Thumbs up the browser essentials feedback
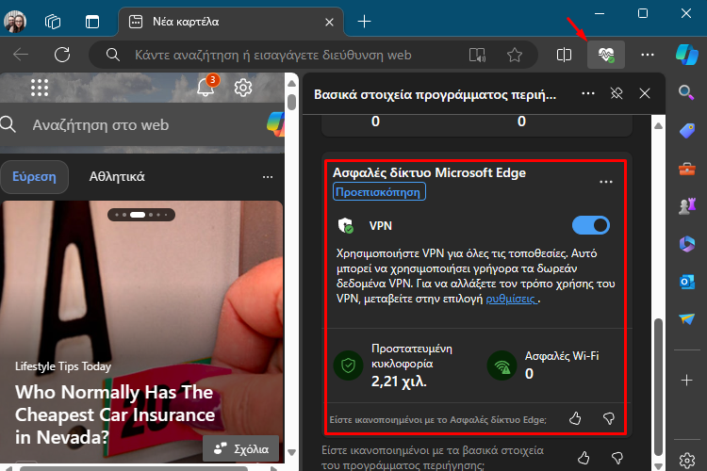 click(x=584, y=458)
